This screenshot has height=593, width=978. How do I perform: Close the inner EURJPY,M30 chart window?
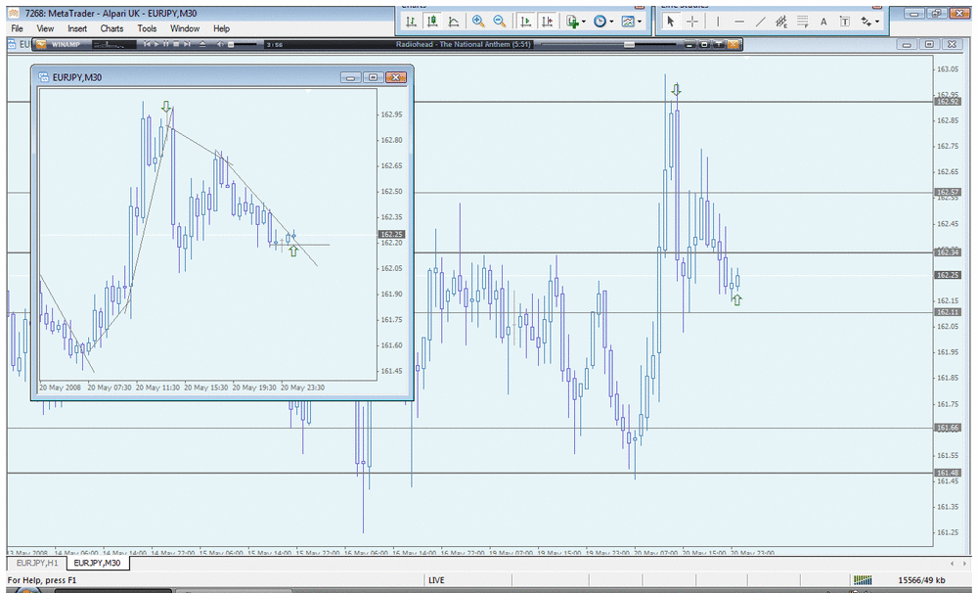pyautogui.click(x=396, y=77)
